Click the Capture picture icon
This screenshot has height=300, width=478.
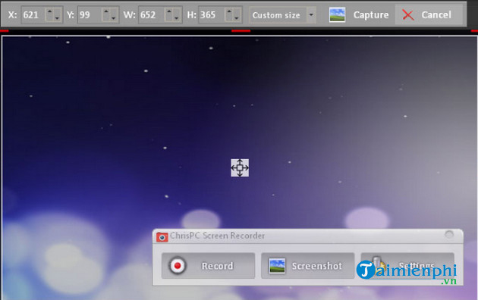point(337,15)
